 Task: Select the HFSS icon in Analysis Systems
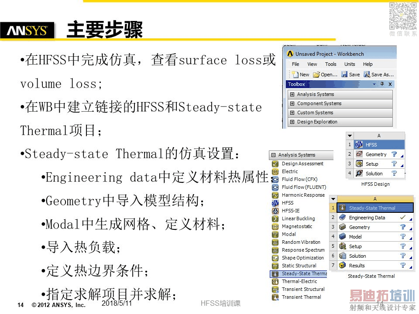click(x=275, y=203)
